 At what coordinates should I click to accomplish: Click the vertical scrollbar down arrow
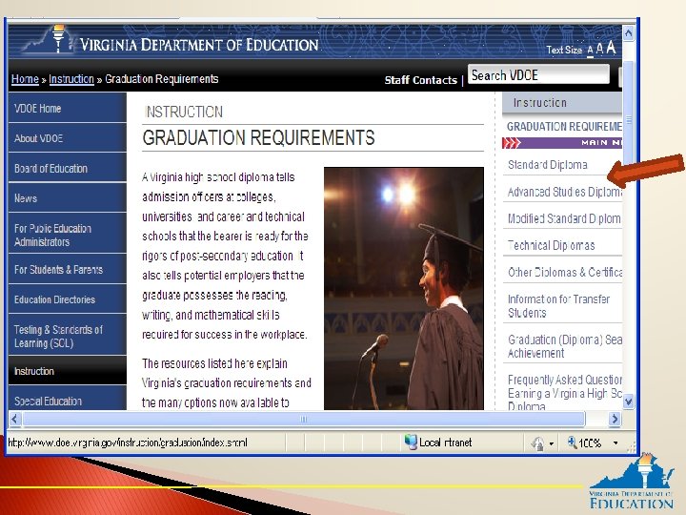point(628,401)
